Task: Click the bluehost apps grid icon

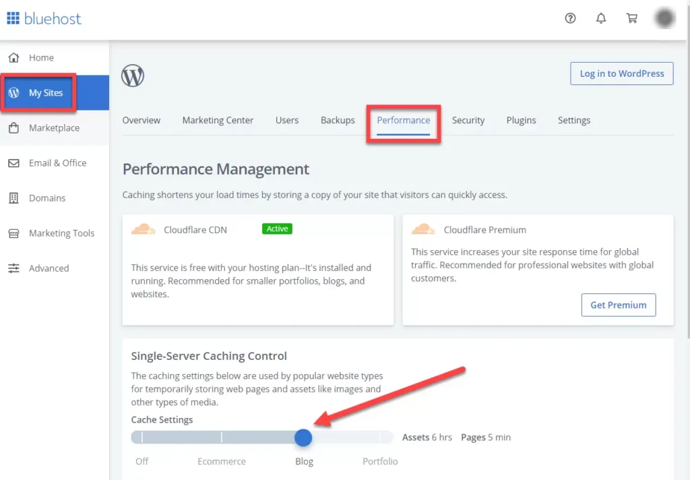Action: click(x=13, y=18)
